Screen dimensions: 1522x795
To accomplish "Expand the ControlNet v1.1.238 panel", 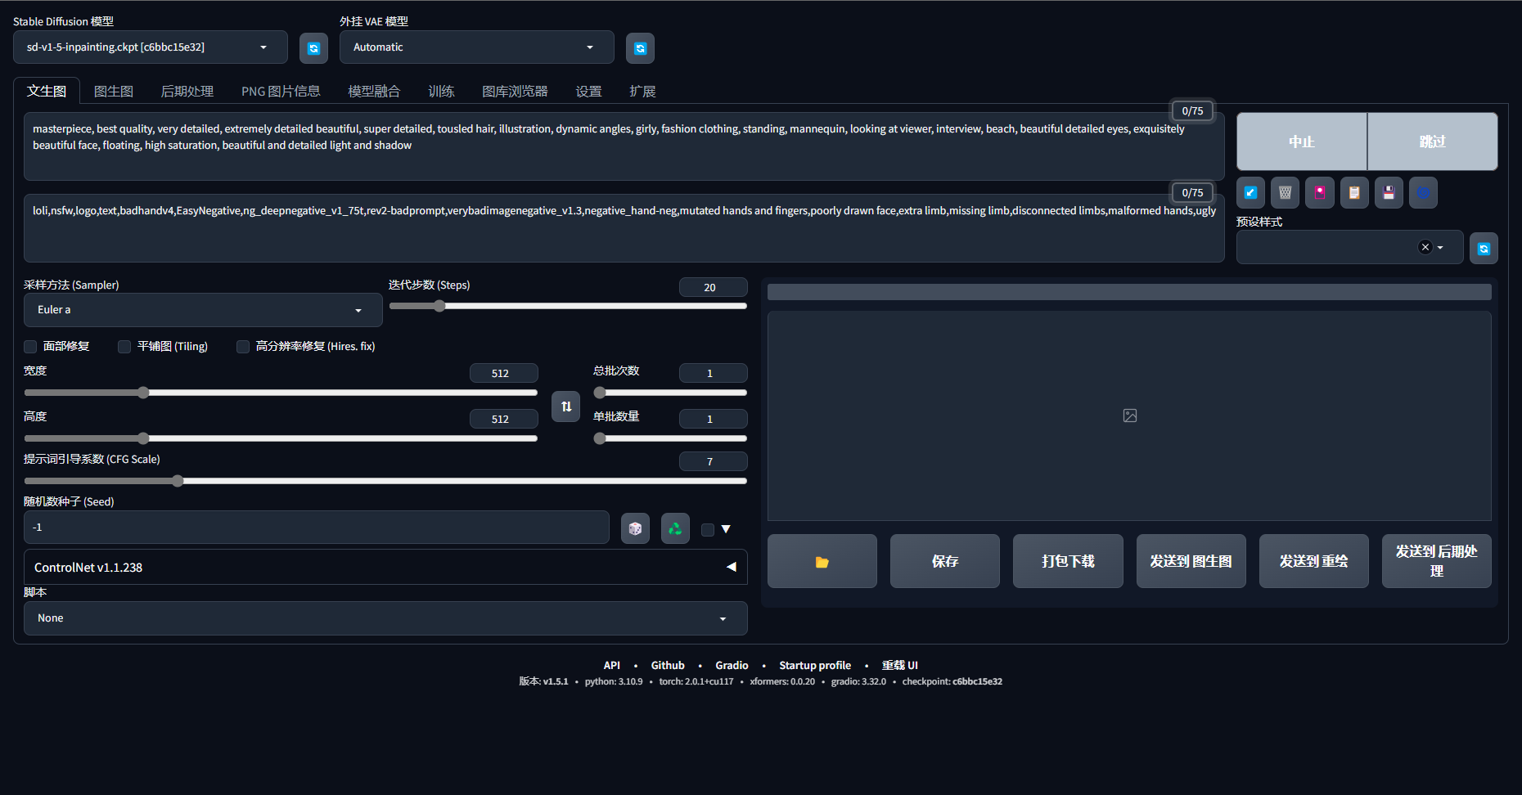I will pos(385,567).
